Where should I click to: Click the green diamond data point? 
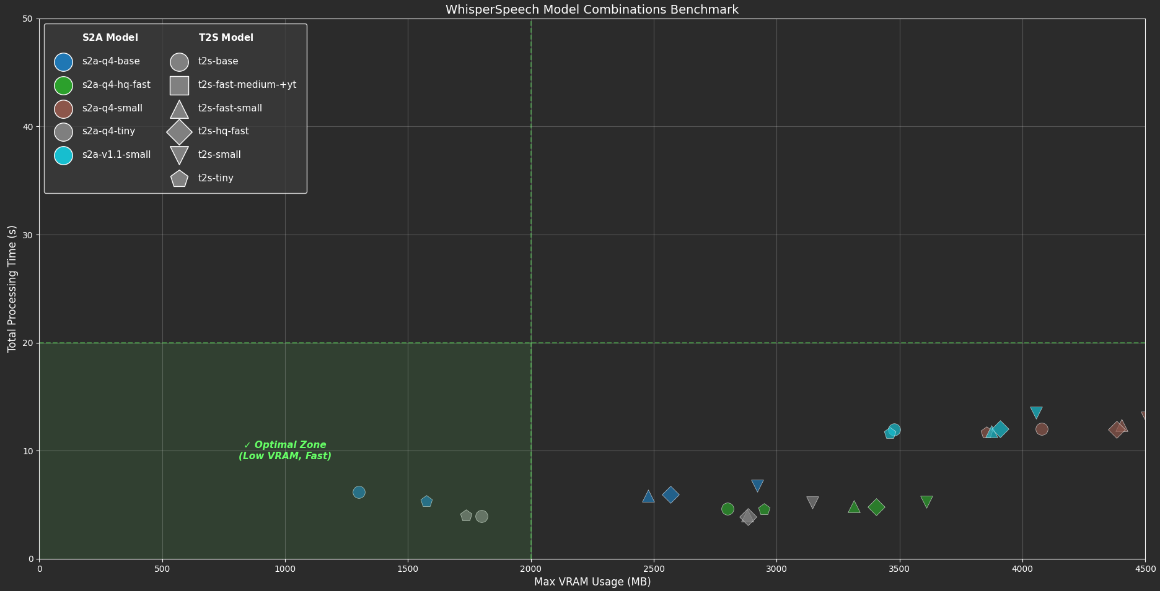pyautogui.click(x=876, y=507)
